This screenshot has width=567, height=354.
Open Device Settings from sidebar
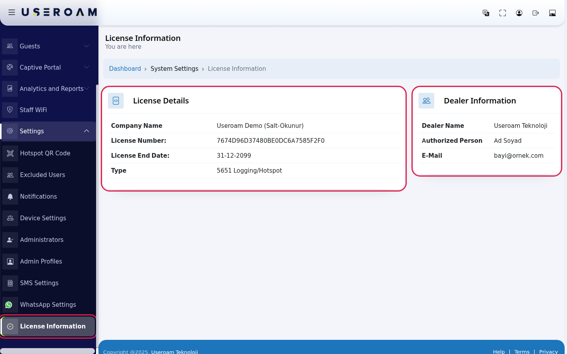pyautogui.click(x=48, y=218)
